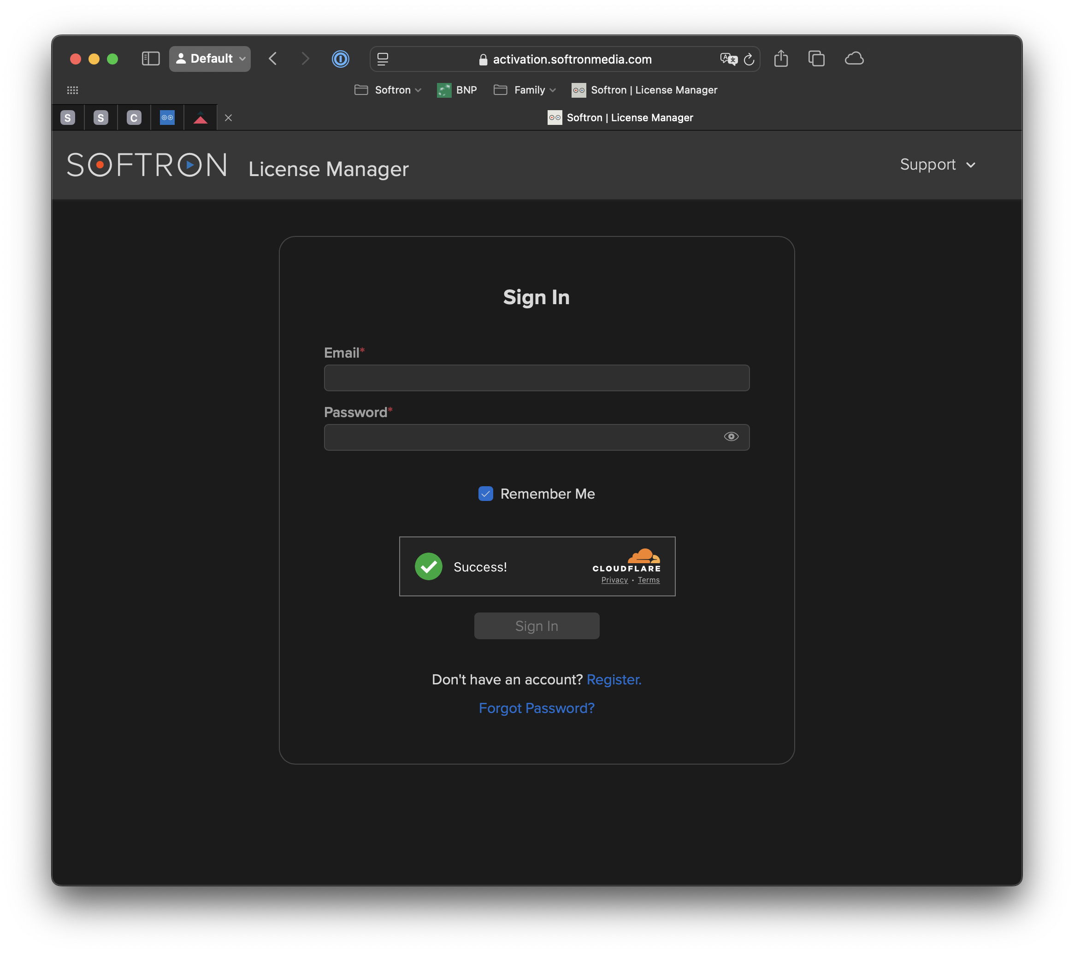Image resolution: width=1074 pixels, height=954 pixels.
Task: Open the page menu reader icon
Action: tap(383, 59)
